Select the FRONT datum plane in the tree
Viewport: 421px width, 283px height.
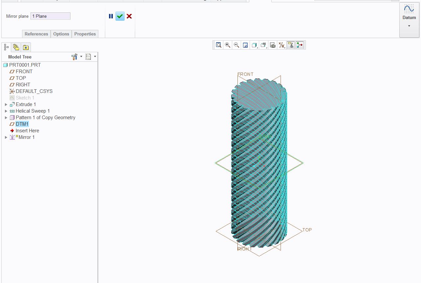tap(24, 72)
